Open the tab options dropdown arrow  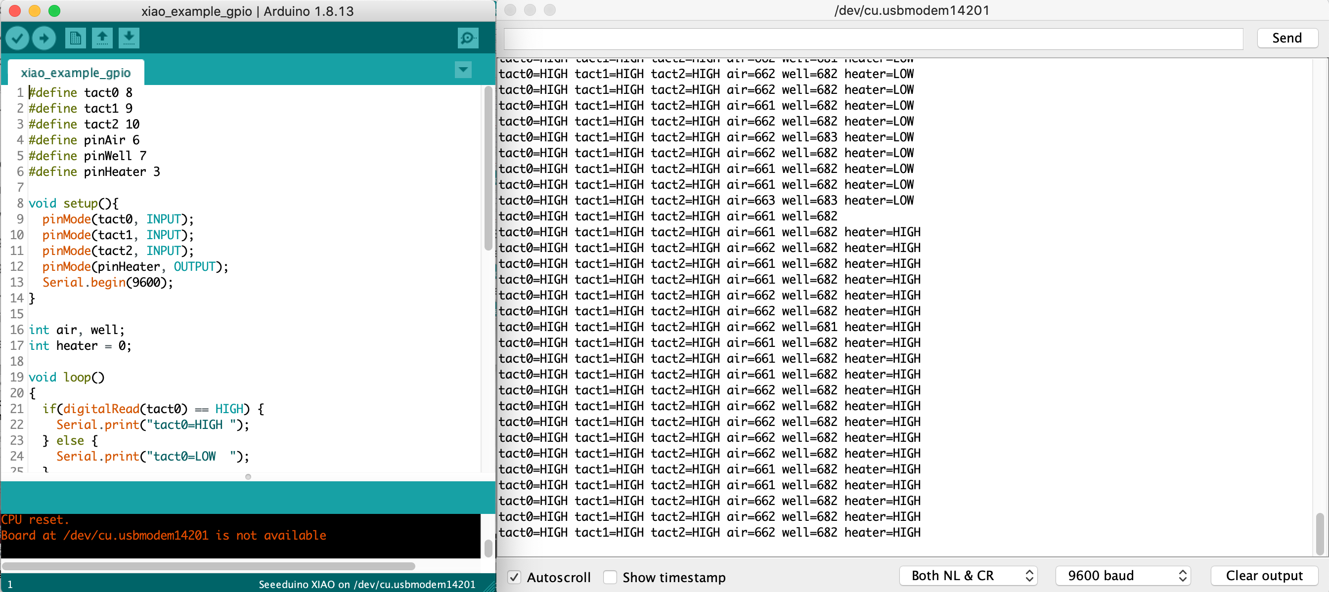pos(463,70)
